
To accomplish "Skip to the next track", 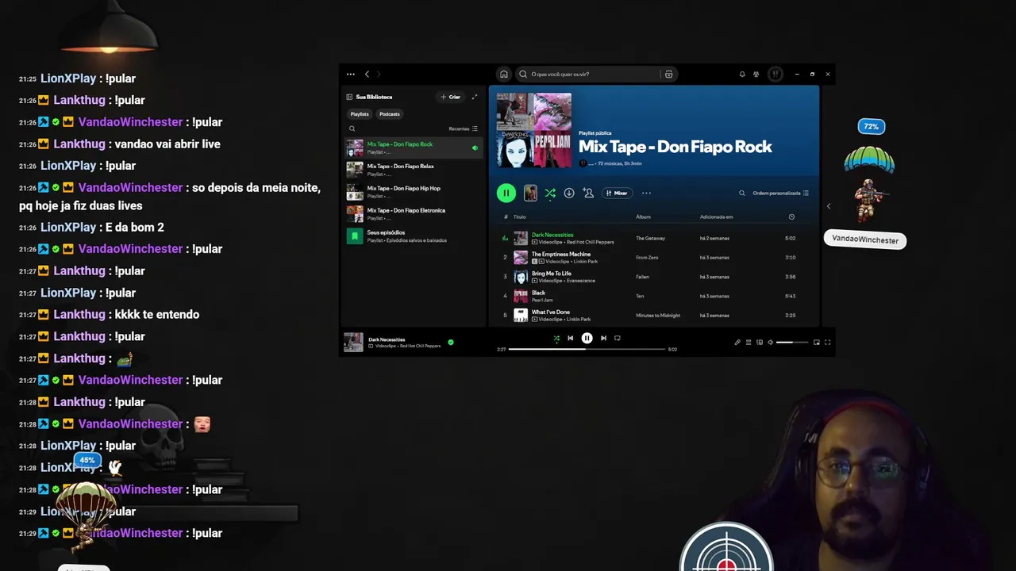I will [603, 338].
